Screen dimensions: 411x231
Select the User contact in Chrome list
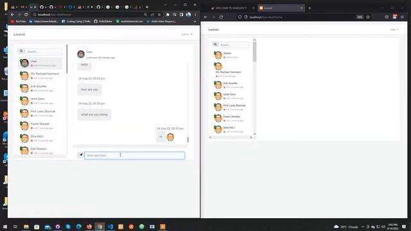click(40, 63)
